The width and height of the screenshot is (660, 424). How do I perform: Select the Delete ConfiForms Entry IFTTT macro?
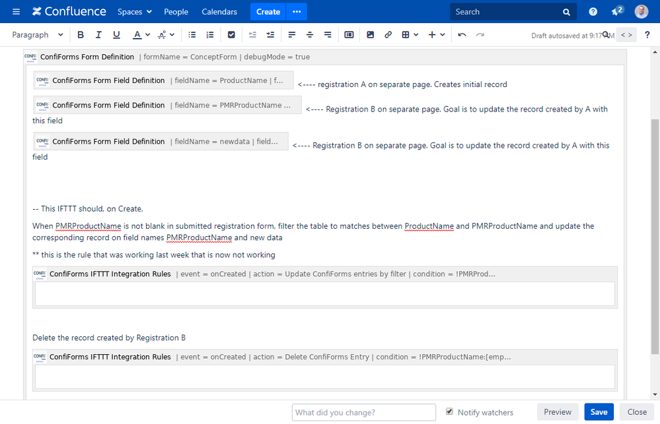[325, 357]
